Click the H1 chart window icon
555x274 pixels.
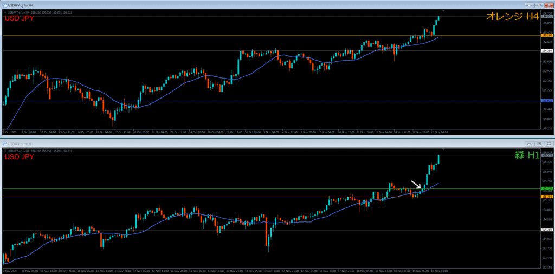[5, 144]
